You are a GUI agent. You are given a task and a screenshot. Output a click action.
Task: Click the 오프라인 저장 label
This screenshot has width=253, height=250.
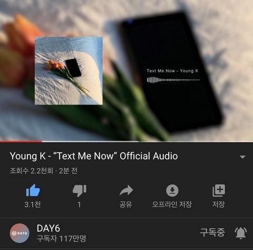point(172,205)
